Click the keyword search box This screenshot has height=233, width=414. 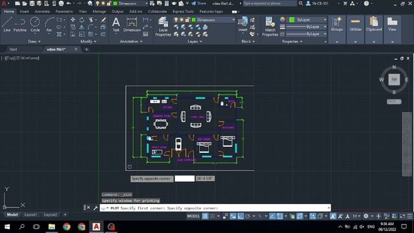coord(270,3)
